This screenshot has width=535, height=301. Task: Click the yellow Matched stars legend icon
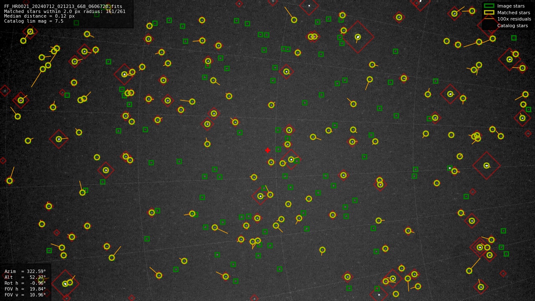(x=489, y=13)
